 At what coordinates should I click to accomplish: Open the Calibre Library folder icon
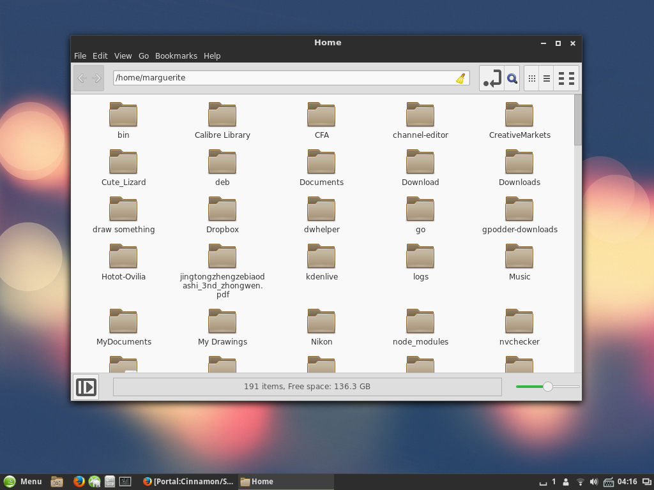click(222, 115)
